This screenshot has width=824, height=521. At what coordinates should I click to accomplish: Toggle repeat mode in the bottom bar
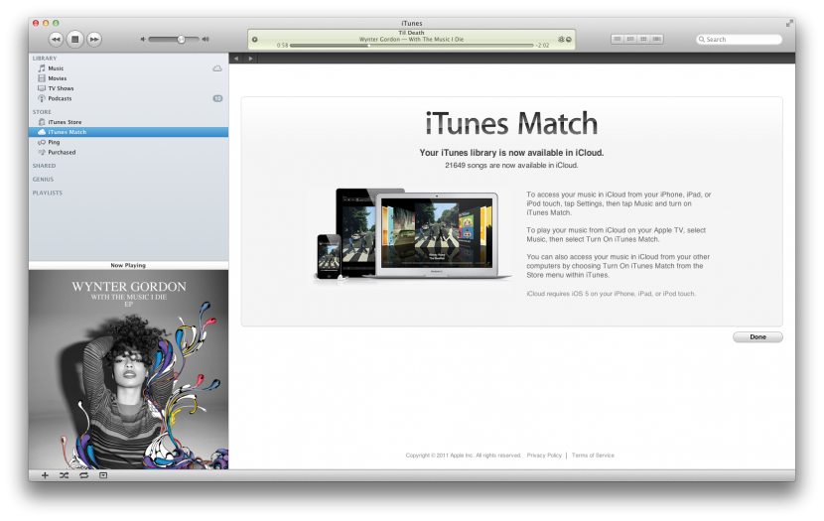coord(83,475)
